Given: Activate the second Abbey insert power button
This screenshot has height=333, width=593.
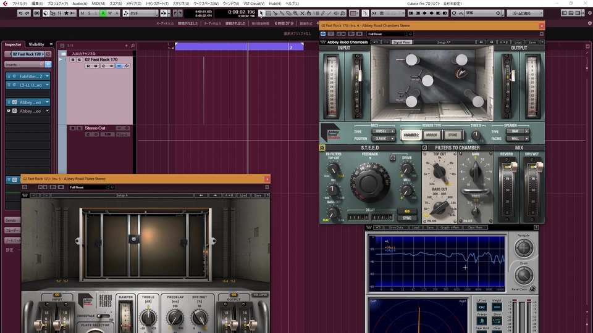Looking at the screenshot, I should click(9, 111).
